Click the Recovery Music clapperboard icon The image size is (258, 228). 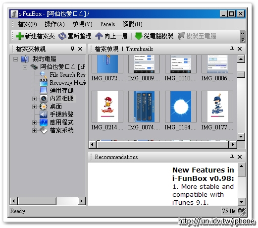point(44,83)
